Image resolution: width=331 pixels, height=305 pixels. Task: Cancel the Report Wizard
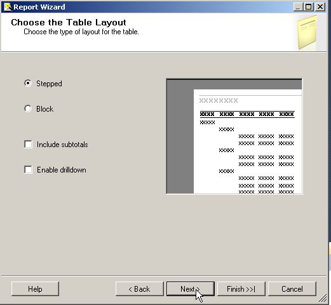pyautogui.click(x=292, y=289)
